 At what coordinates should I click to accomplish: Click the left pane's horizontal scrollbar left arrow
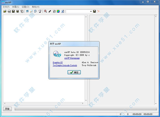[5, 103]
